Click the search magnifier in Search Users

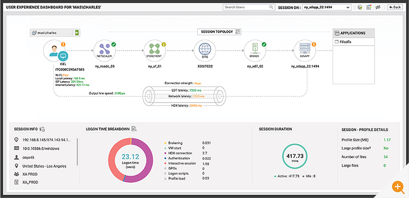click(x=271, y=7)
